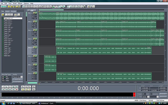This screenshot has width=168, height=105.
Task: Click Zoom to Selection yellow magnifier
Action: click(23, 90)
